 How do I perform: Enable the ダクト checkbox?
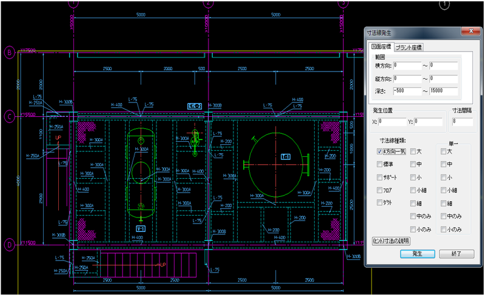[x=380, y=202]
